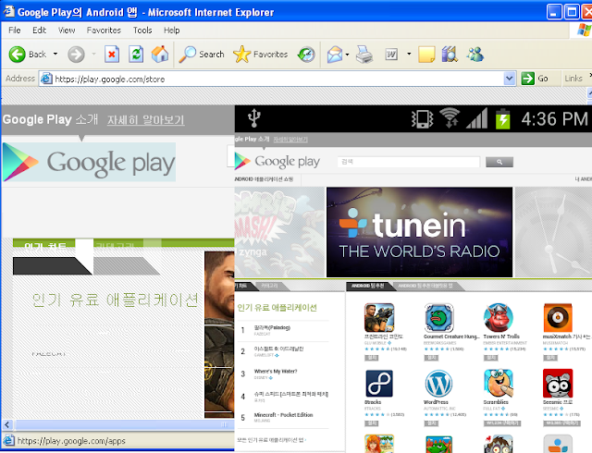Click the Mail envelope icon

335,55
